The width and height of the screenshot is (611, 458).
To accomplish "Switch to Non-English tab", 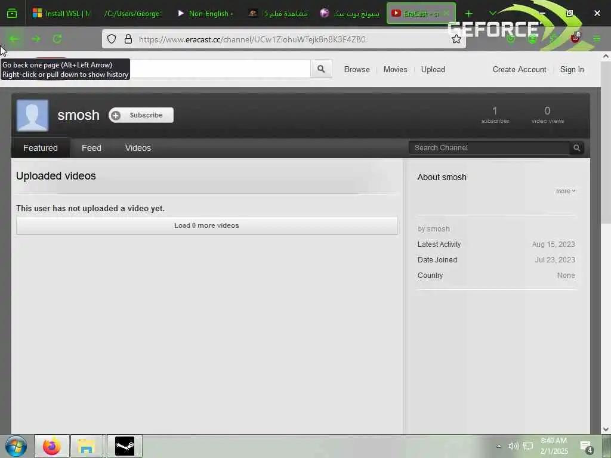I will pyautogui.click(x=205, y=14).
